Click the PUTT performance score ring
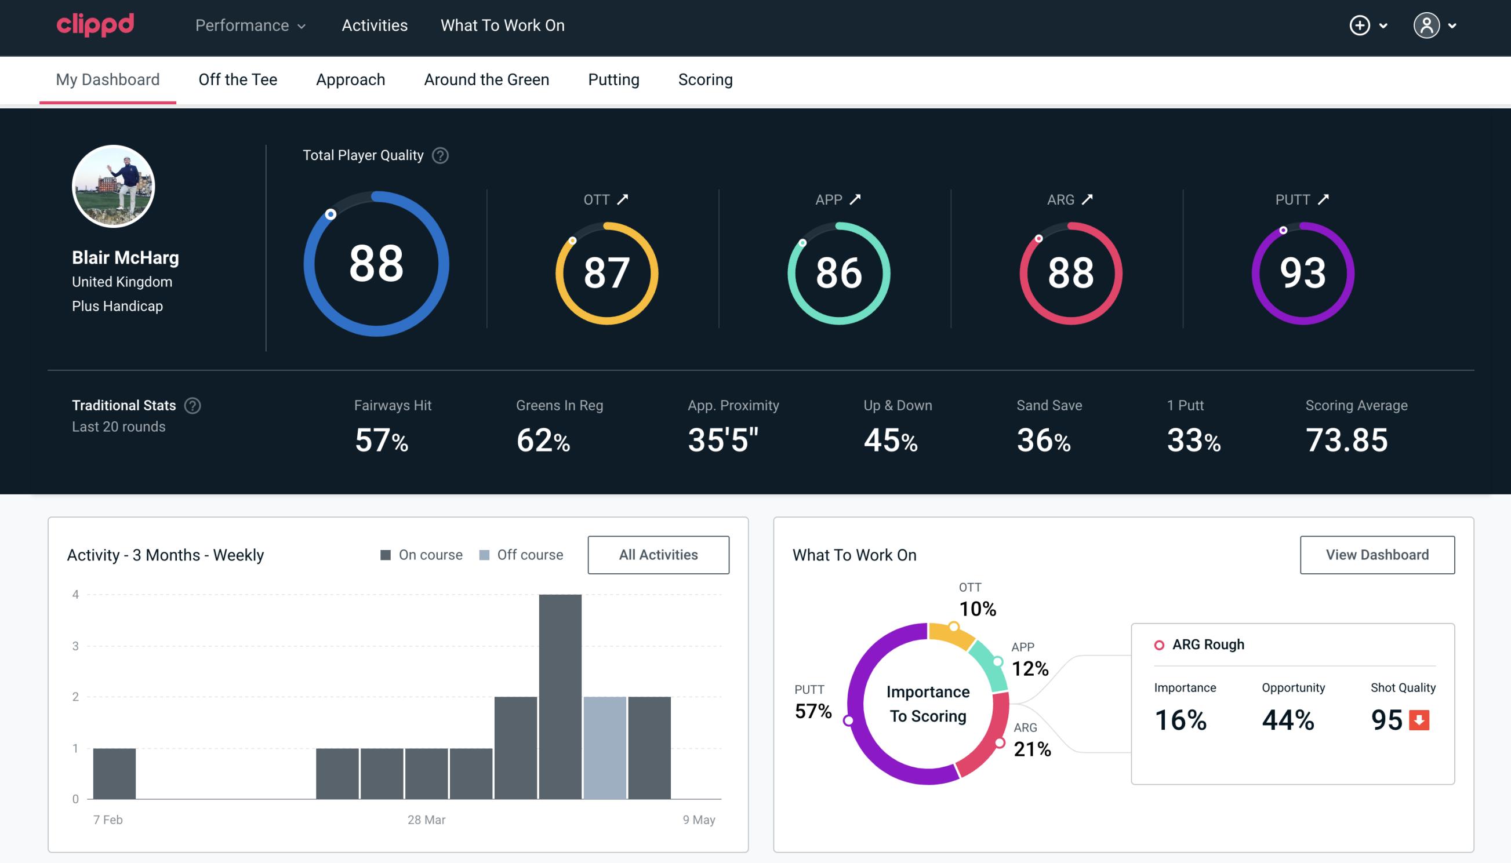Screen dimensions: 1511x863 [x=1301, y=272]
